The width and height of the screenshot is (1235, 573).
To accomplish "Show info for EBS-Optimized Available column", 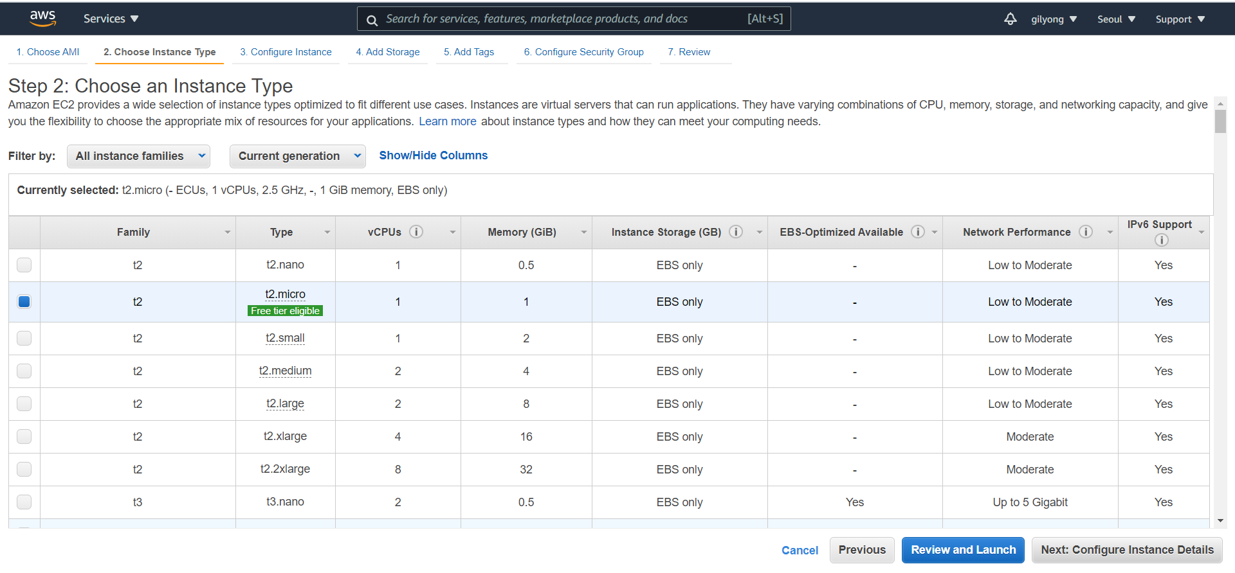I will [918, 232].
